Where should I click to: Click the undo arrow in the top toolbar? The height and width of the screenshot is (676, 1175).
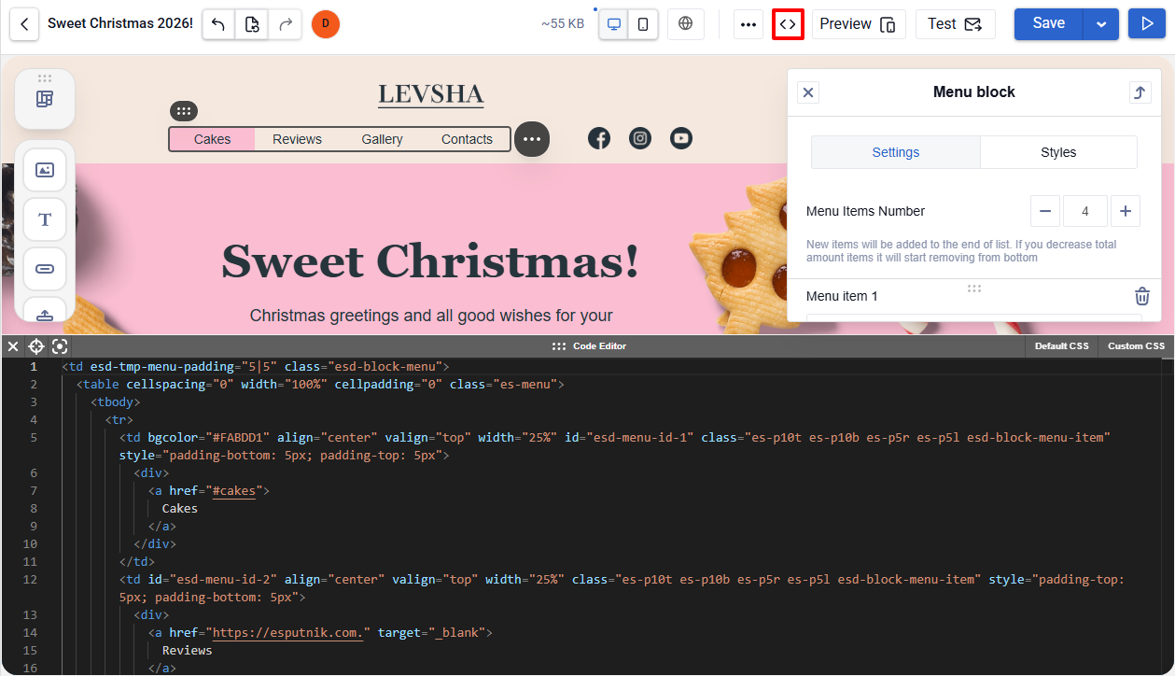point(217,23)
